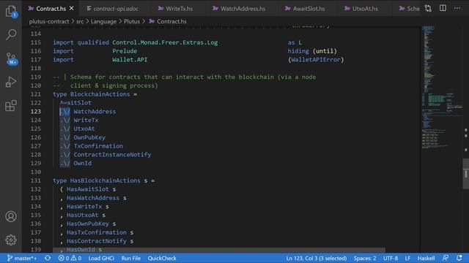Click Load GHCi in status bar
This screenshot has height=263, width=469.
(101, 258)
